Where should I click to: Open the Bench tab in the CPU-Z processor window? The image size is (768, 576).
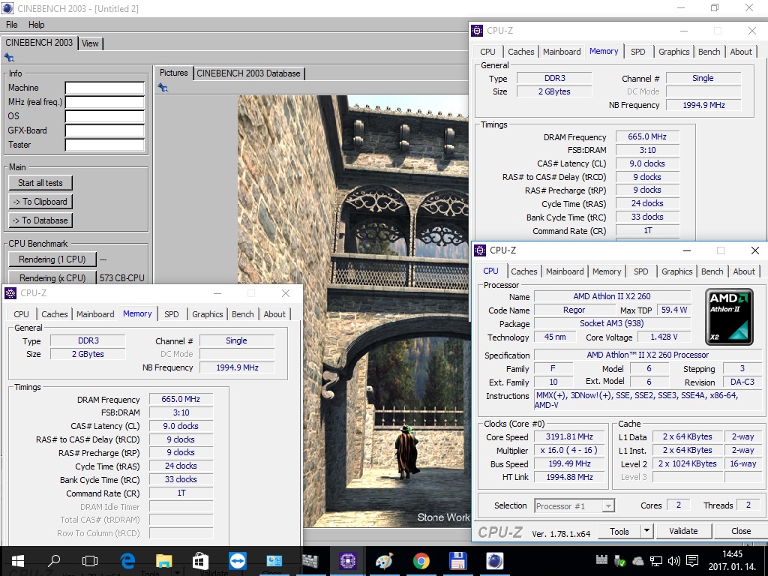(712, 271)
